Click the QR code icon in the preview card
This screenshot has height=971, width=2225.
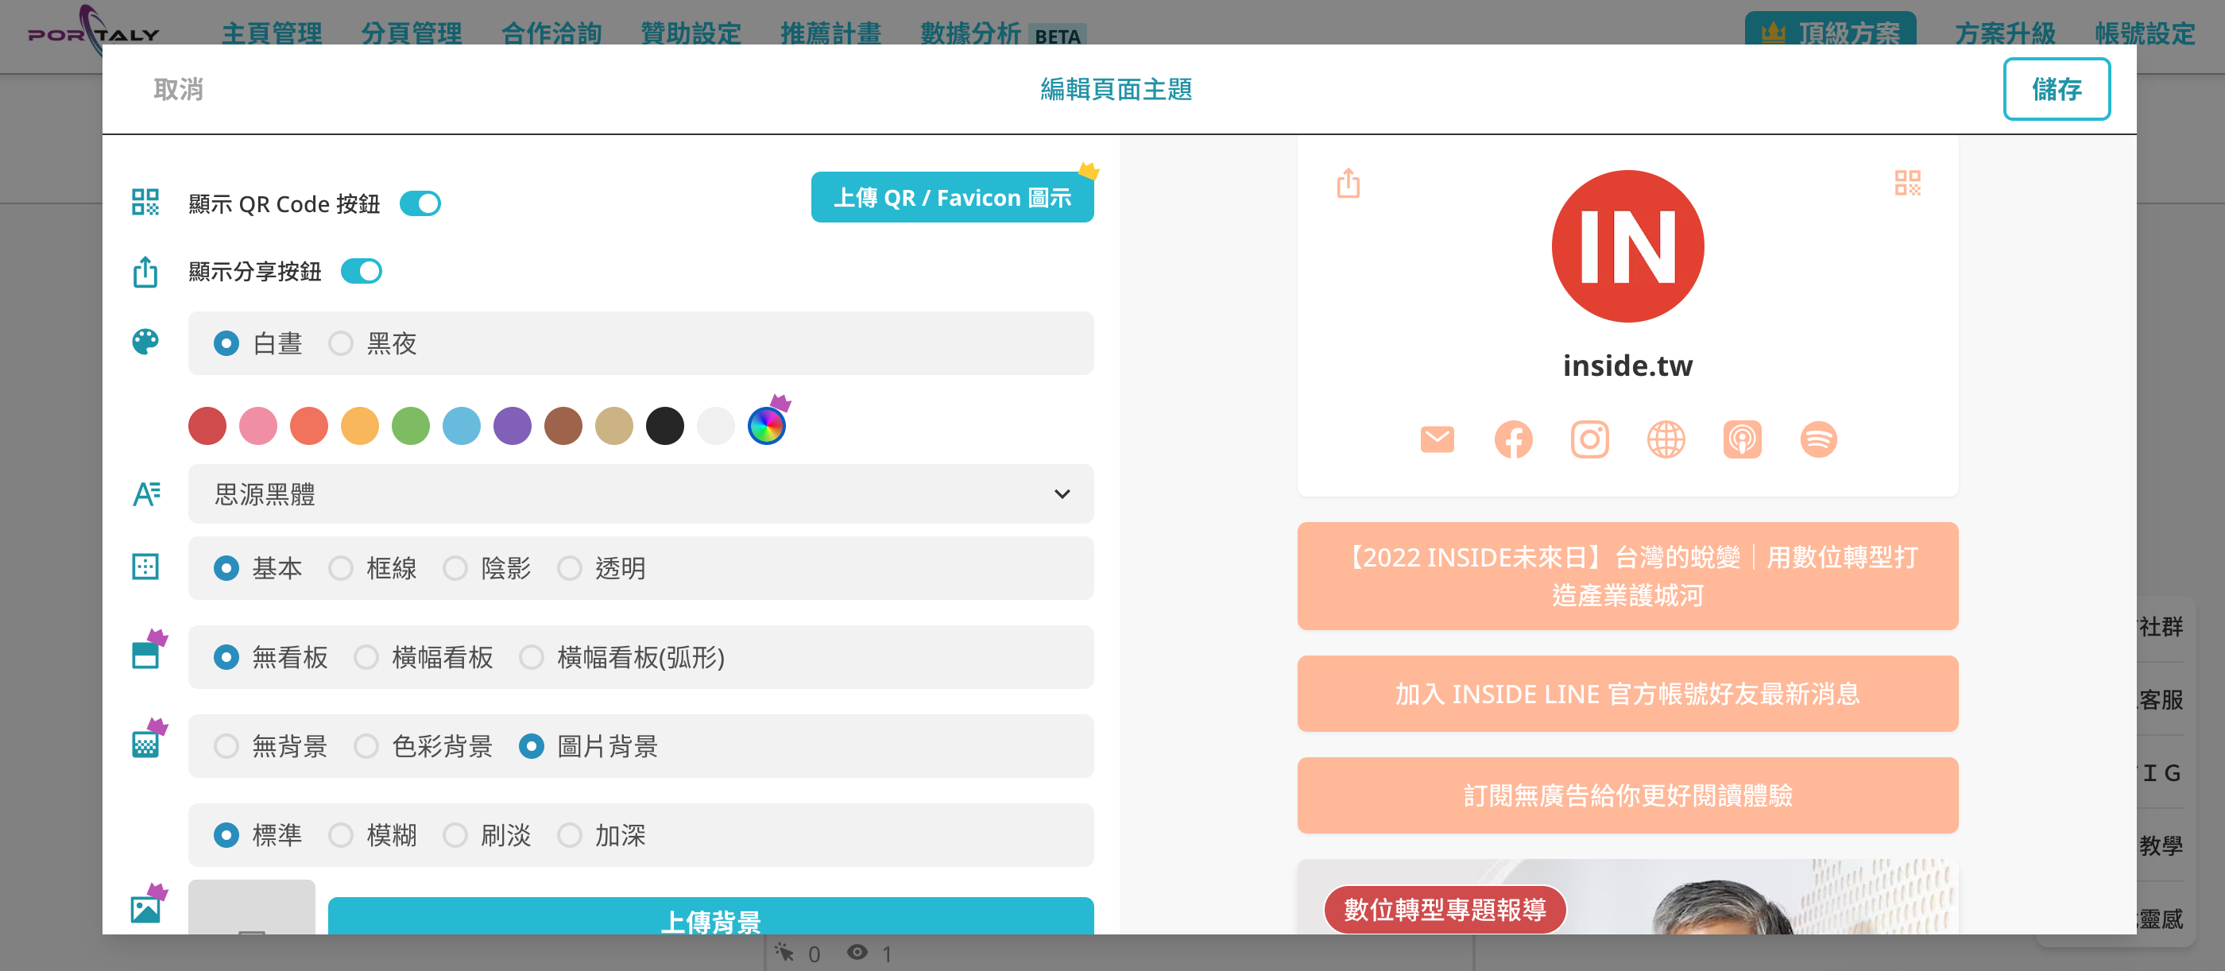pyautogui.click(x=1907, y=182)
